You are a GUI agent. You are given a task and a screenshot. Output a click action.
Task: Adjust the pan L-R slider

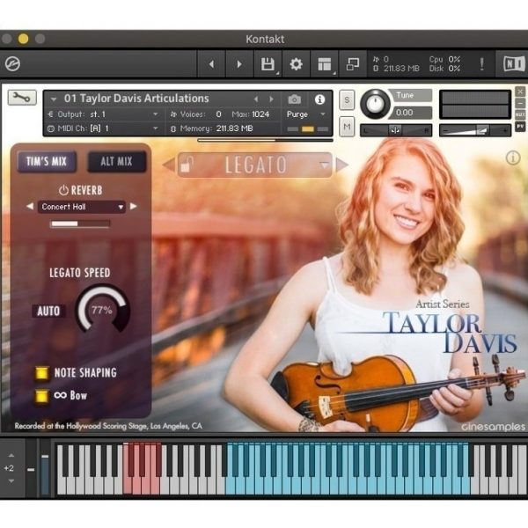tap(396, 130)
